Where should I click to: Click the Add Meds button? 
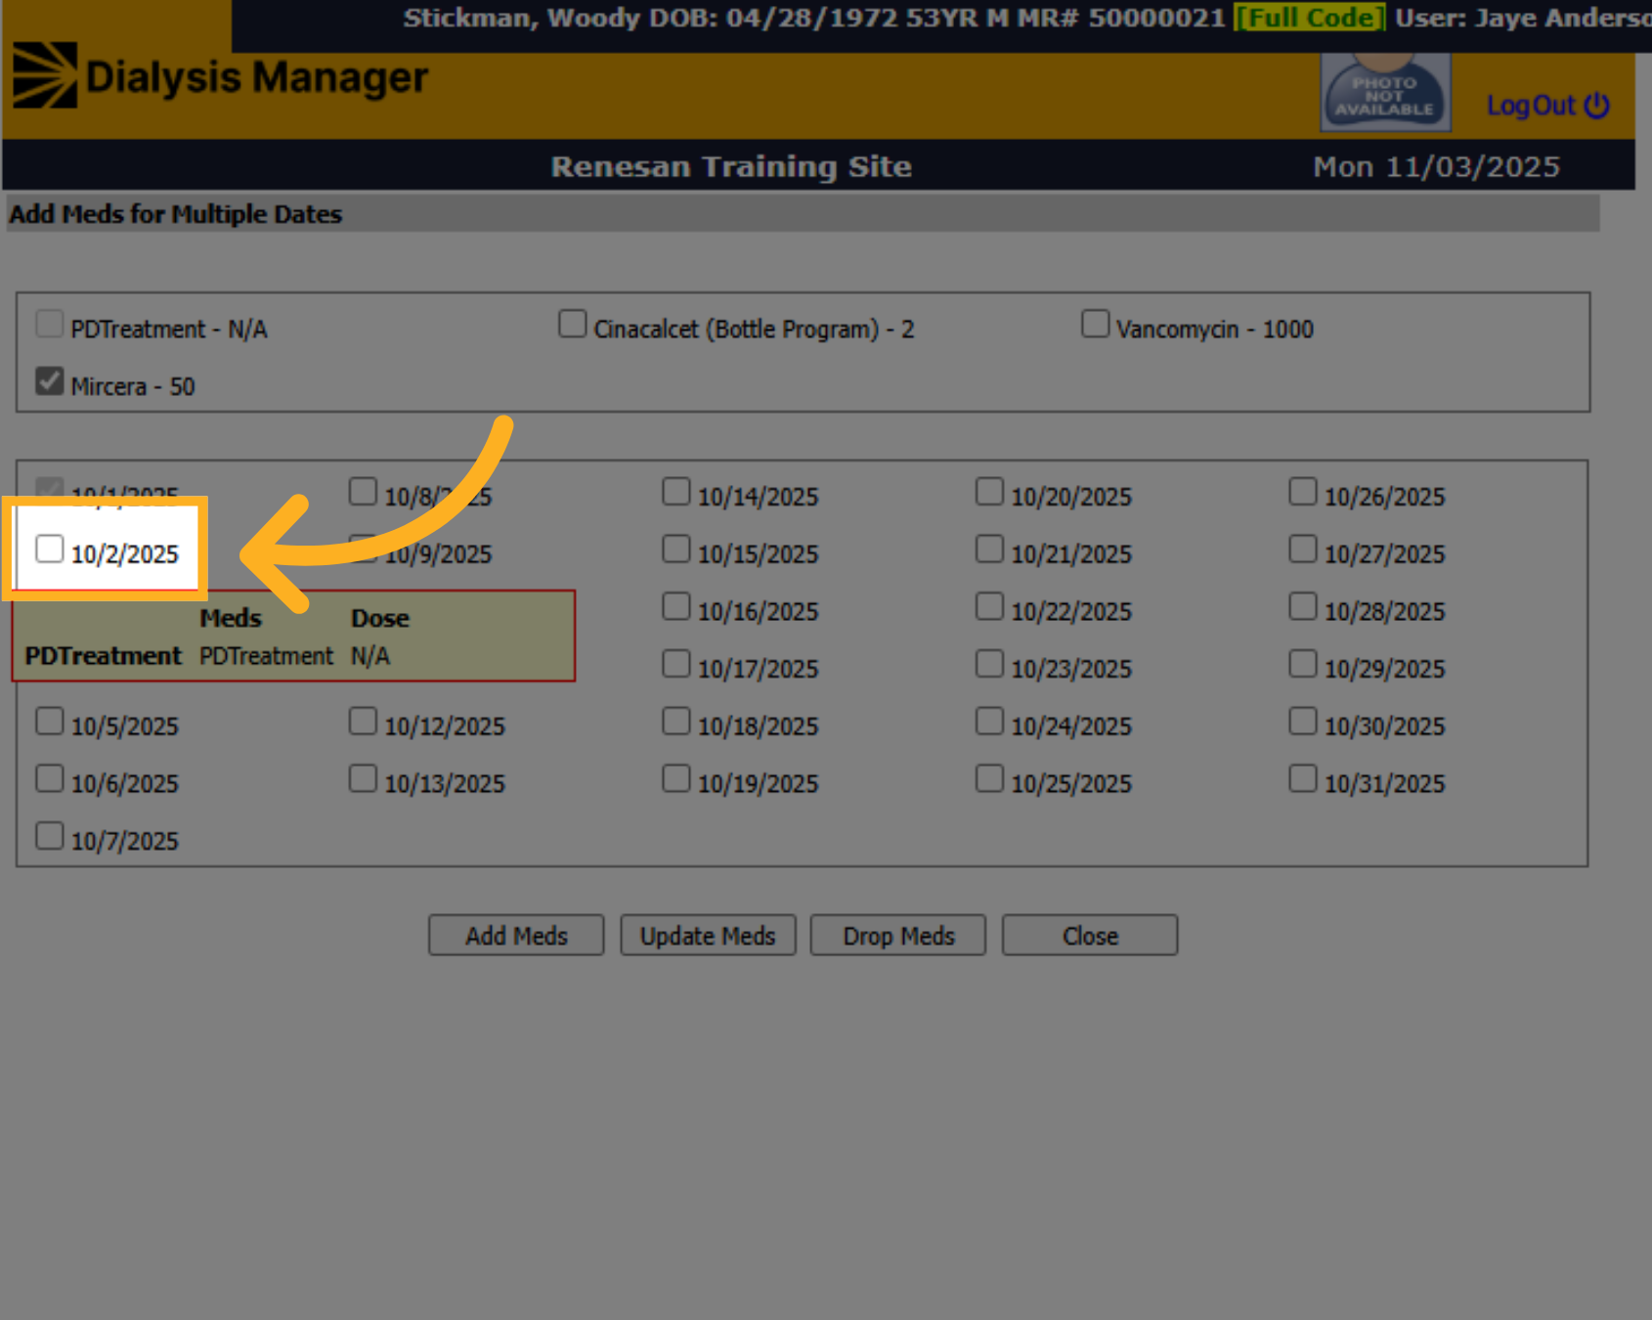coord(516,935)
